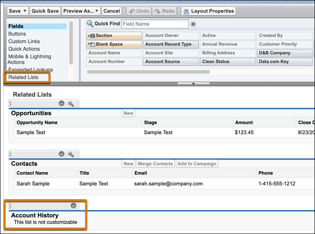The image size is (315, 234).
Task: Click the Layout Properties icon
Action: [x=186, y=11]
